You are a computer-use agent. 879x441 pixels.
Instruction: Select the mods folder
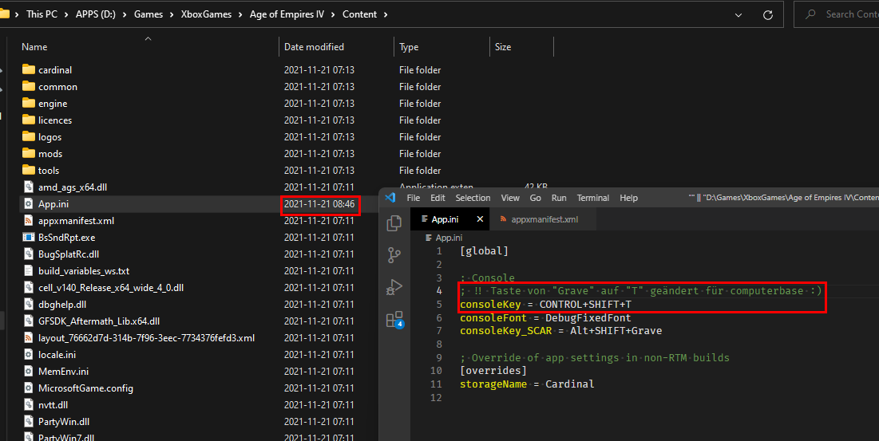pyautogui.click(x=50, y=154)
